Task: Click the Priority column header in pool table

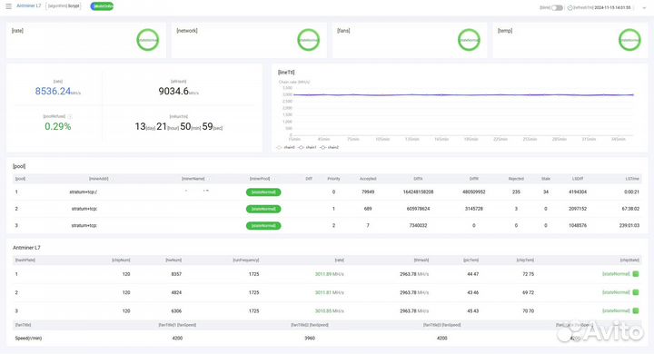Action: [333, 179]
